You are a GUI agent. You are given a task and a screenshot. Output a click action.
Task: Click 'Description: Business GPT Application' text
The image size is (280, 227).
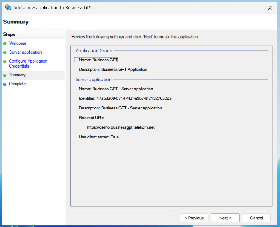(113, 69)
